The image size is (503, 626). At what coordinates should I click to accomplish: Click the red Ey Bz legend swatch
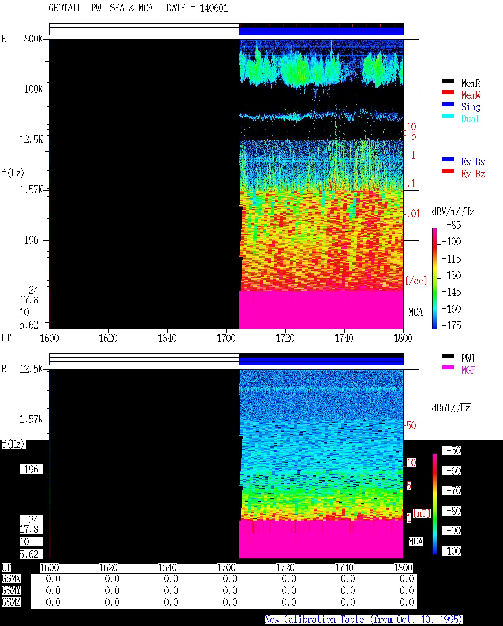point(448,171)
